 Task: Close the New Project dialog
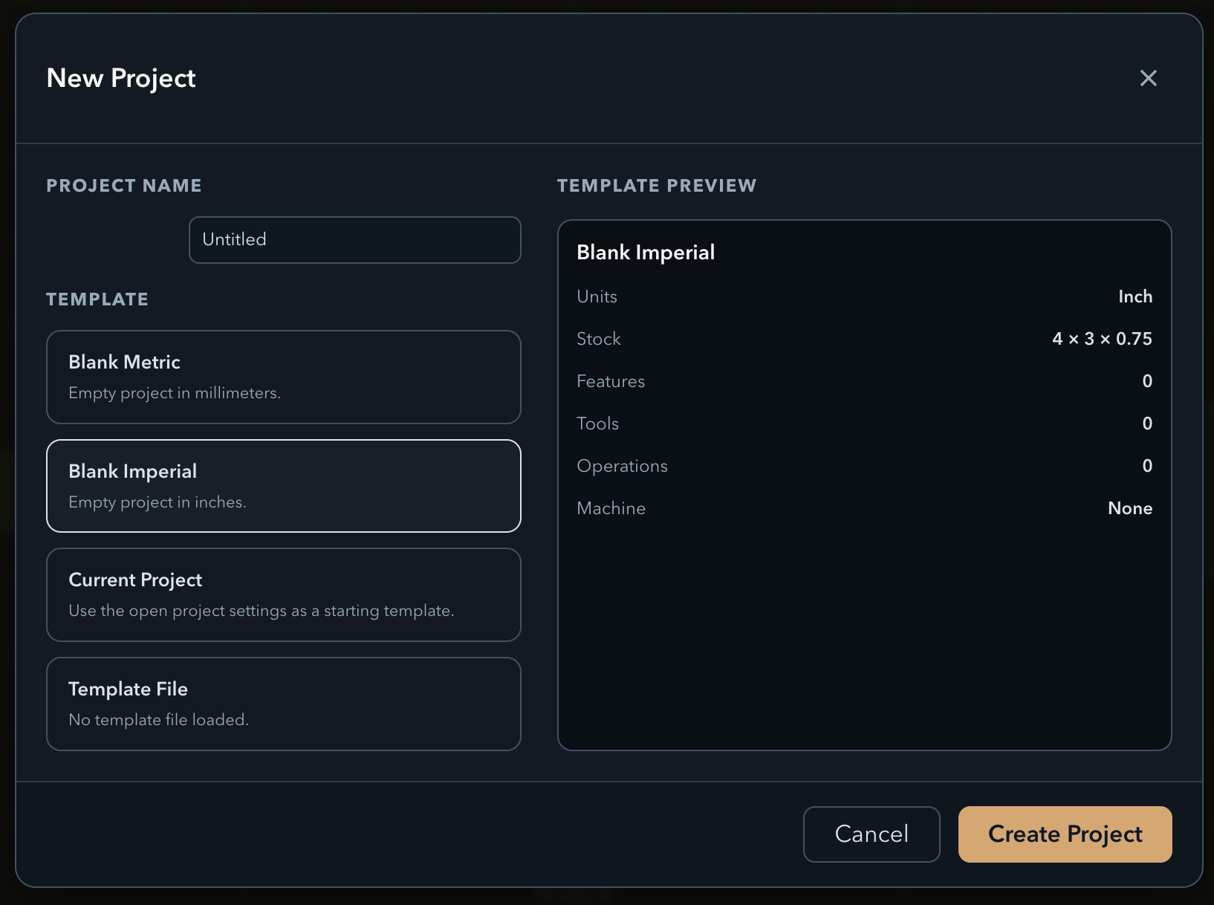[1149, 78]
